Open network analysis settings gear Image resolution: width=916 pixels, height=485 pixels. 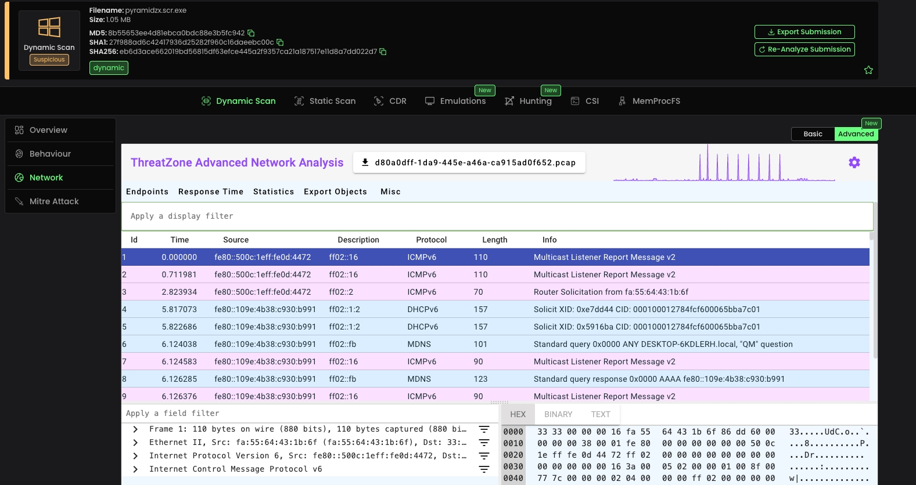(854, 162)
